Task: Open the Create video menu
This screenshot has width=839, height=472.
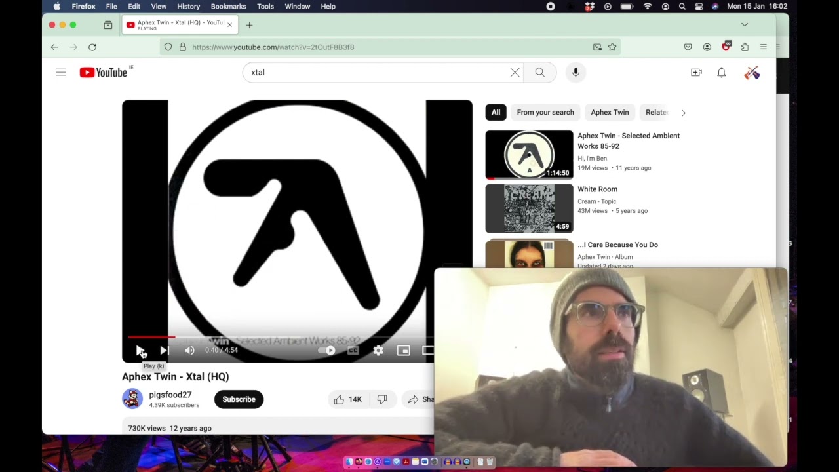Action: click(696, 73)
